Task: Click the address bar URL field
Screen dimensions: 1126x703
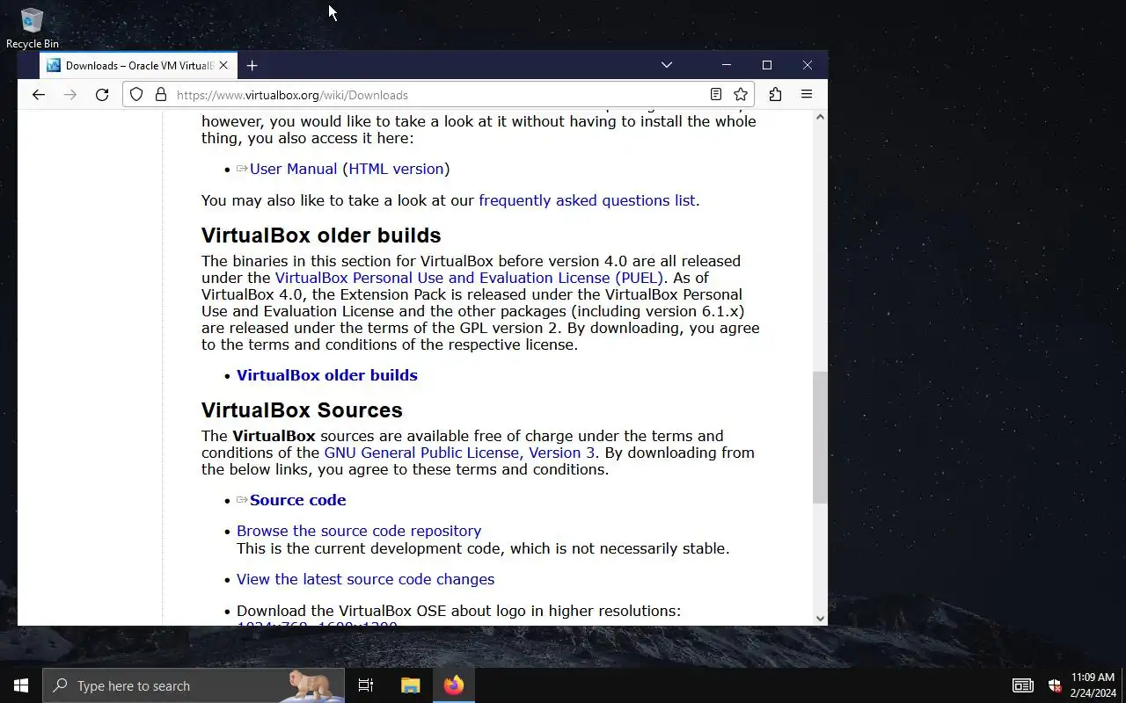Action: tap(436, 95)
